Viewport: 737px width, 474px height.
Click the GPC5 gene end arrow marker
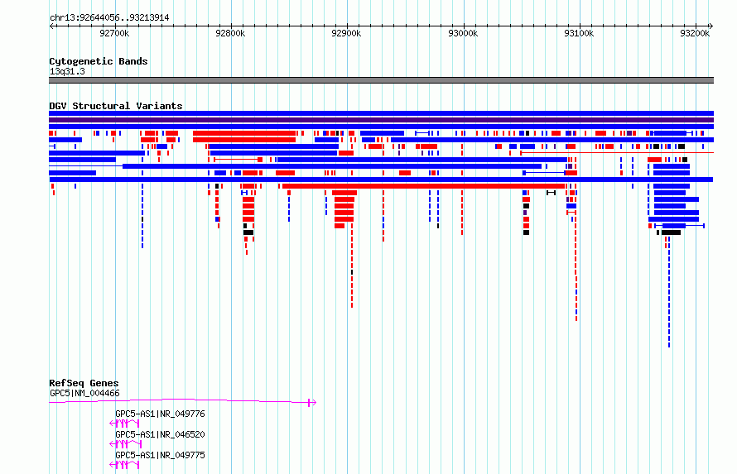312,402
